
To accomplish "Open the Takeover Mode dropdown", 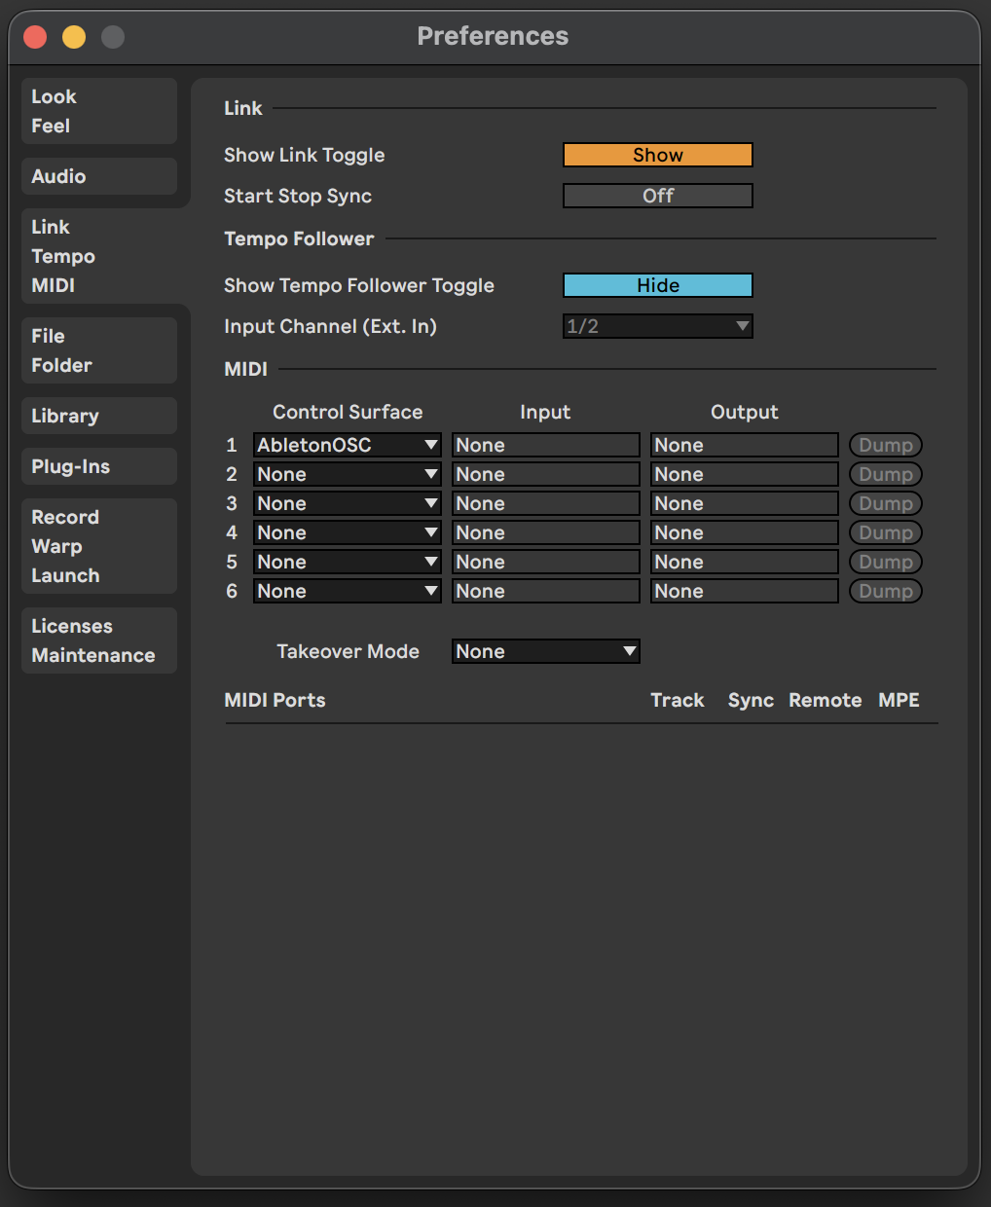I will (545, 651).
